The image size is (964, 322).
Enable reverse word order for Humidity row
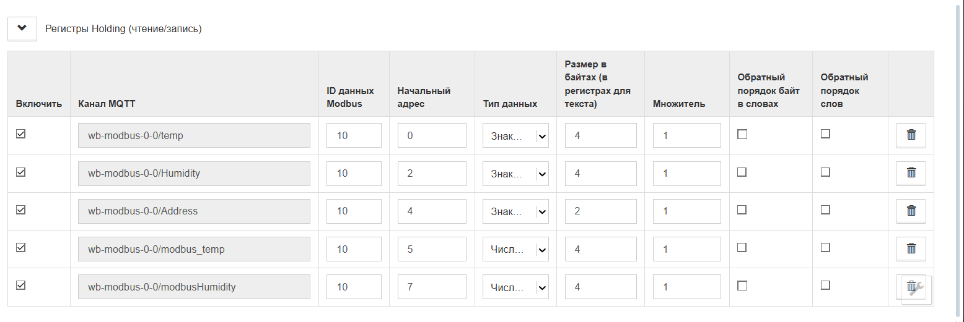825,172
